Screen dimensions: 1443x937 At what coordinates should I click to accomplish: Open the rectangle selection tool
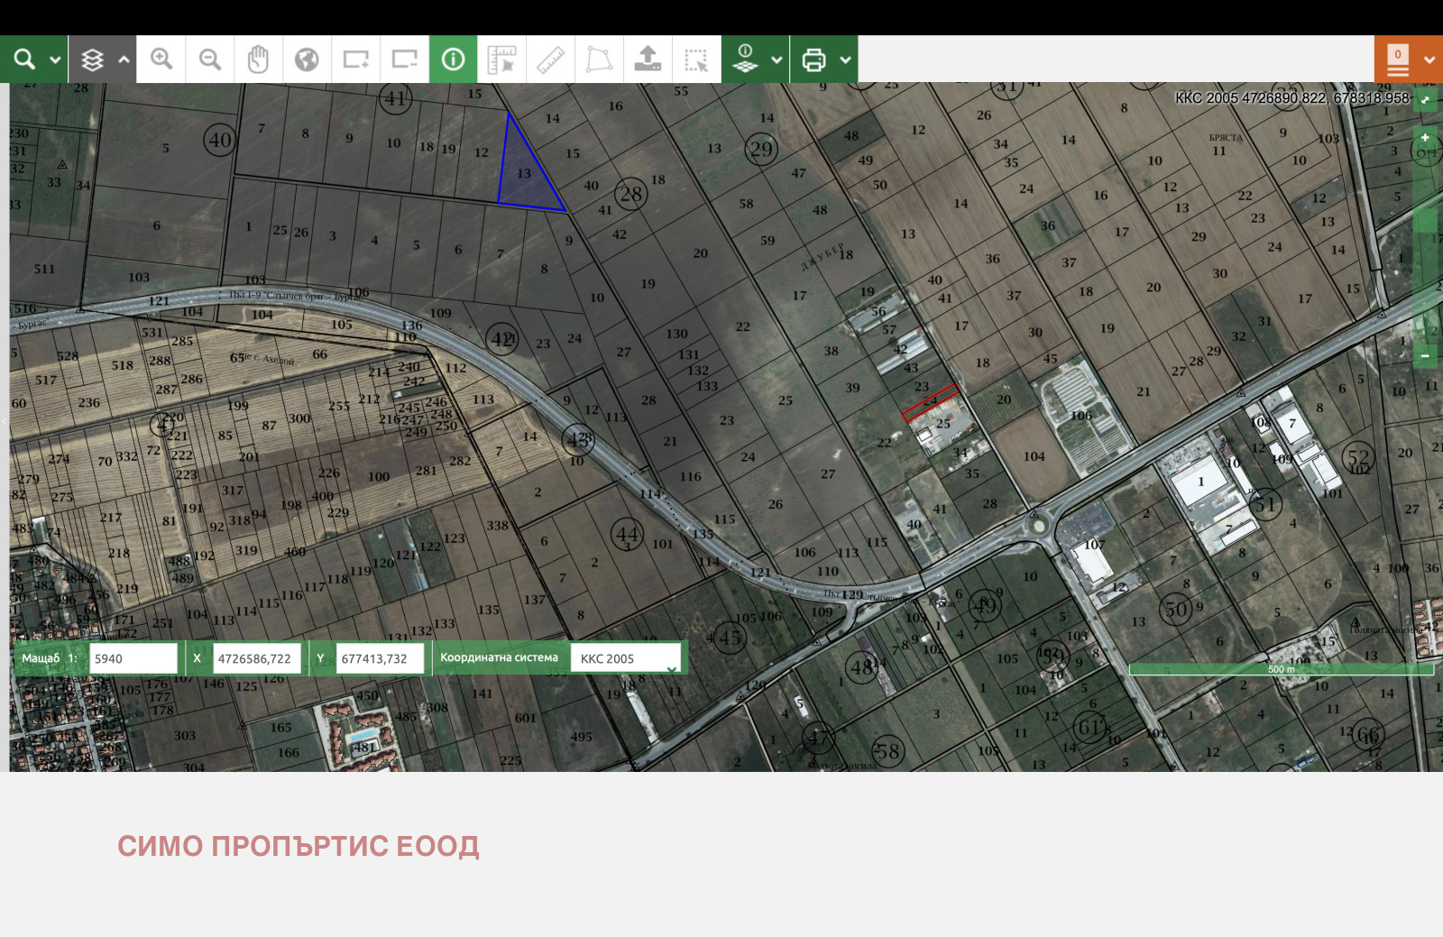click(696, 59)
